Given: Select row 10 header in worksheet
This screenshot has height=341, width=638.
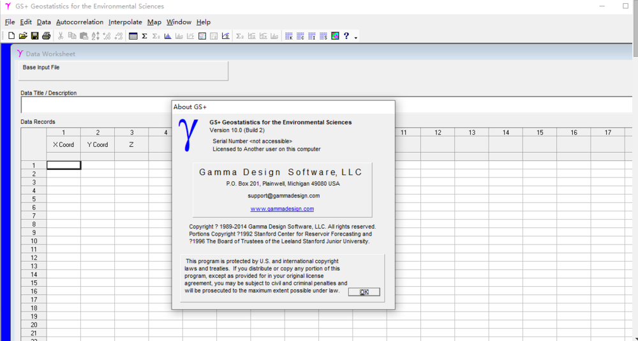Looking at the screenshot, I should point(34,241).
